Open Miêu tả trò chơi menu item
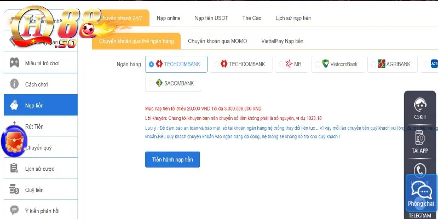 [x=41, y=63]
